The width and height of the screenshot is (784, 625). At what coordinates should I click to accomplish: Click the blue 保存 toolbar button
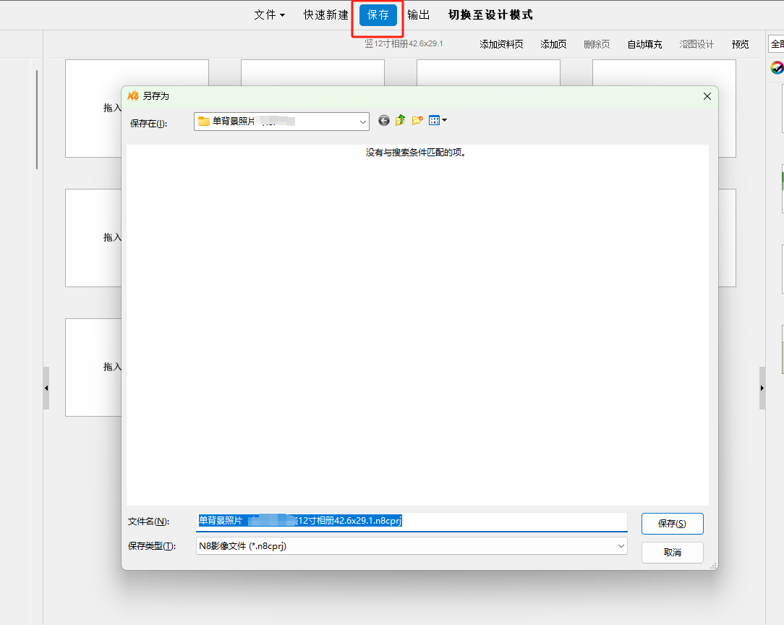tap(378, 15)
